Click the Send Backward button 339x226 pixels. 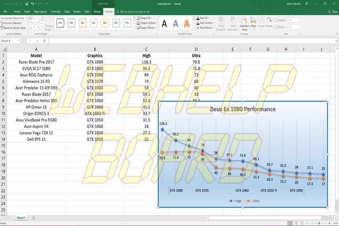233,24
